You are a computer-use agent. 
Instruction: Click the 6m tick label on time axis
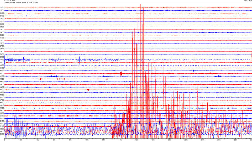point(54,140)
